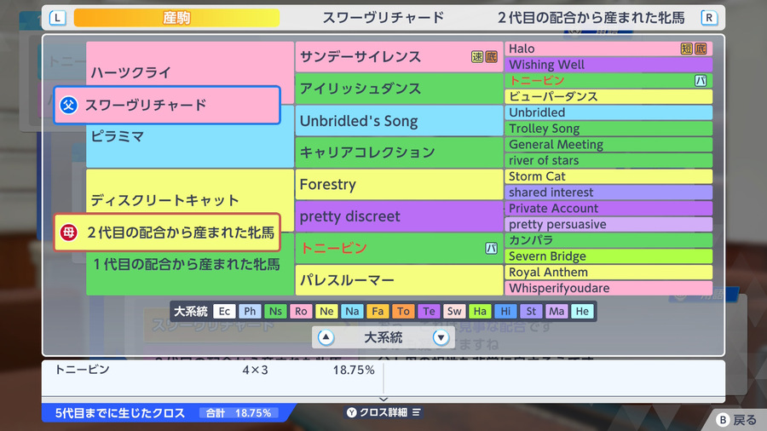Click the アイリッシュダンス pedigree cell
767x431 pixels.
click(x=399, y=89)
